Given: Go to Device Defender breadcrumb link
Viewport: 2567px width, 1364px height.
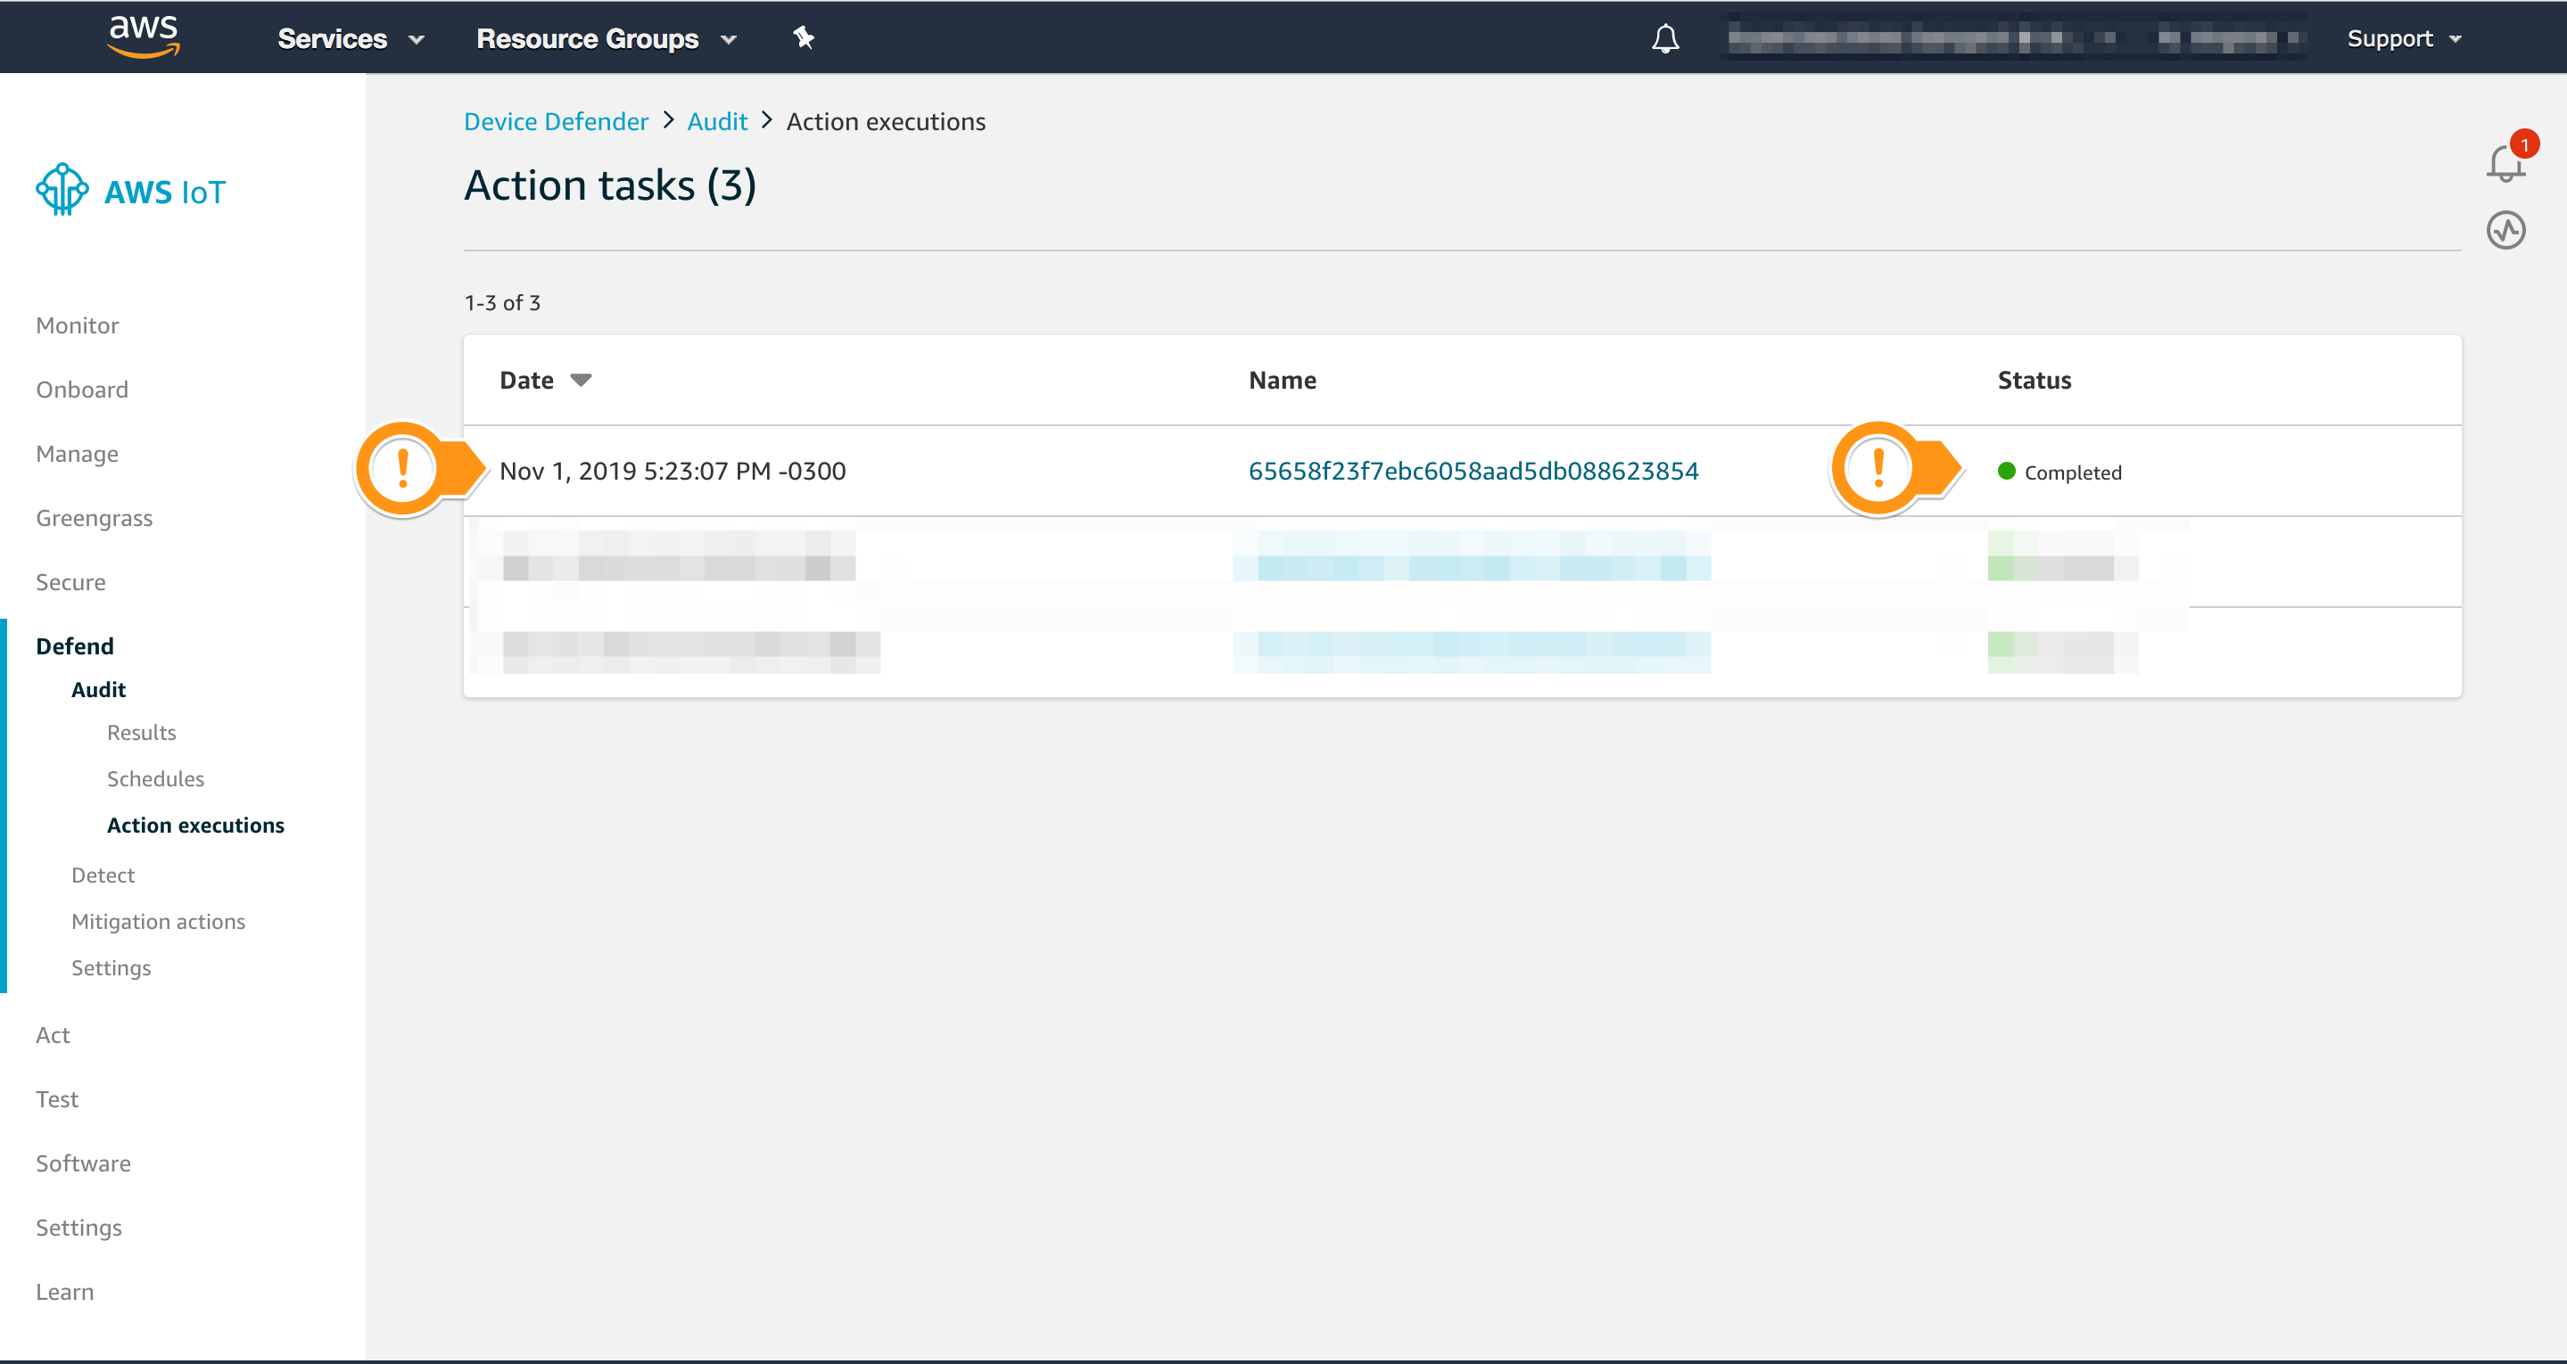Looking at the screenshot, I should coord(556,121).
